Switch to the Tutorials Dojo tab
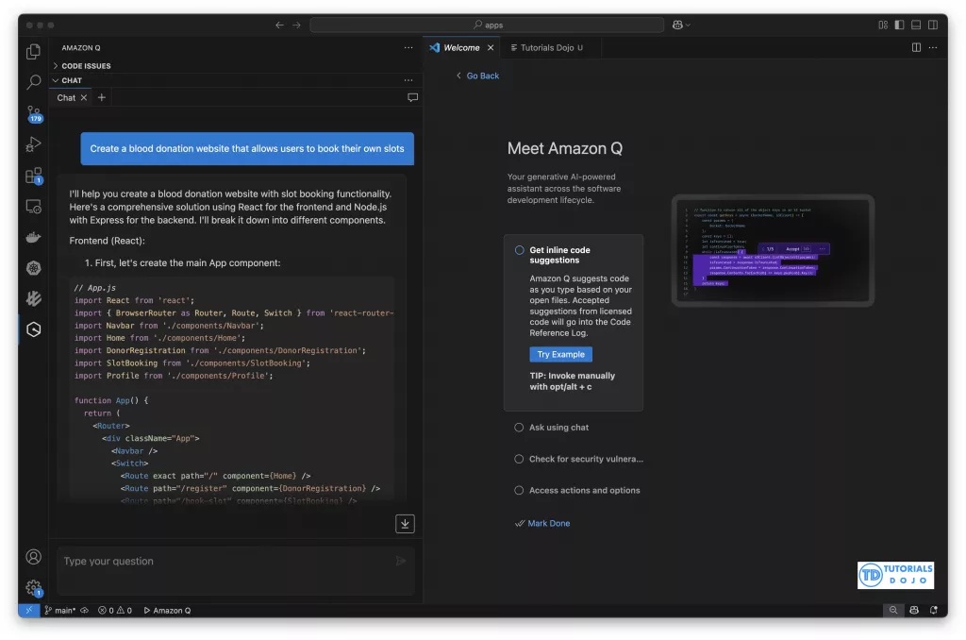Screen dimensions: 966x640 point(546,47)
